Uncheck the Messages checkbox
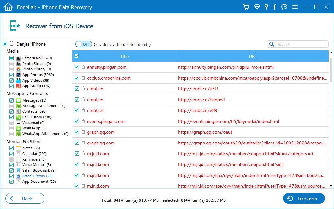 click(x=11, y=100)
